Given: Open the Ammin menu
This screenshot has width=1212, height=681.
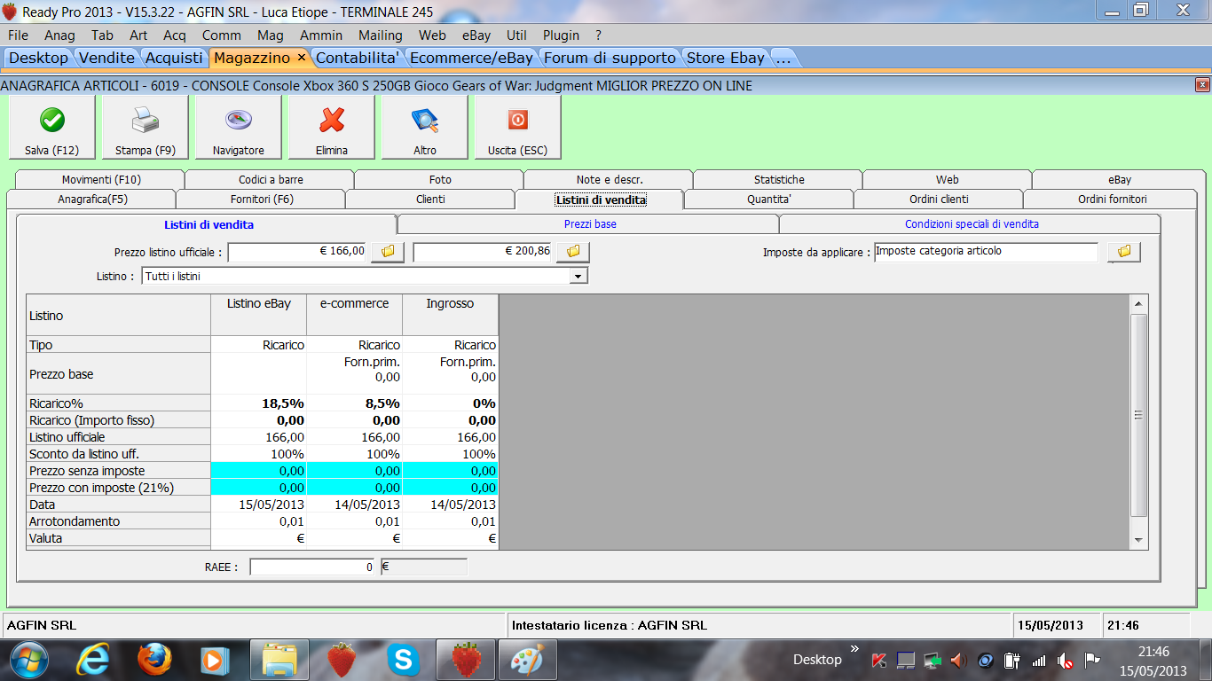Looking at the screenshot, I should click(321, 35).
